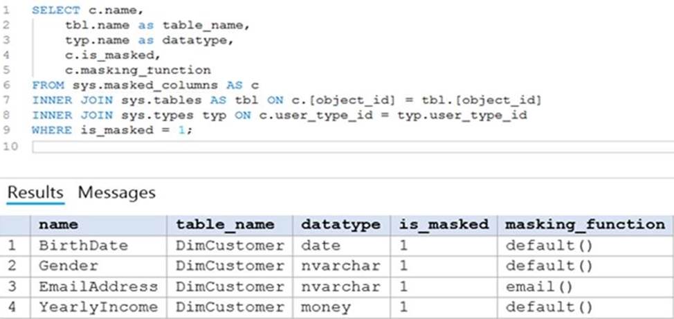
Task: Select the 'masking_function' column header
Action: (585, 225)
